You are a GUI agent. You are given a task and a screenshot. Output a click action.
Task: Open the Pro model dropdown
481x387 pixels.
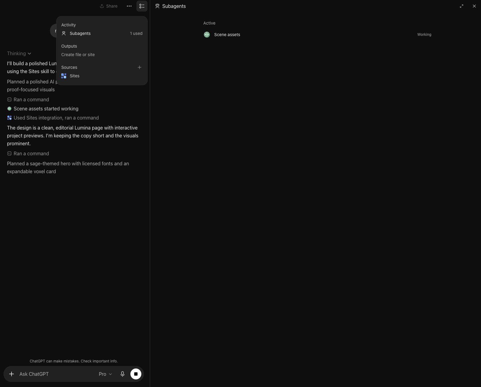click(105, 374)
